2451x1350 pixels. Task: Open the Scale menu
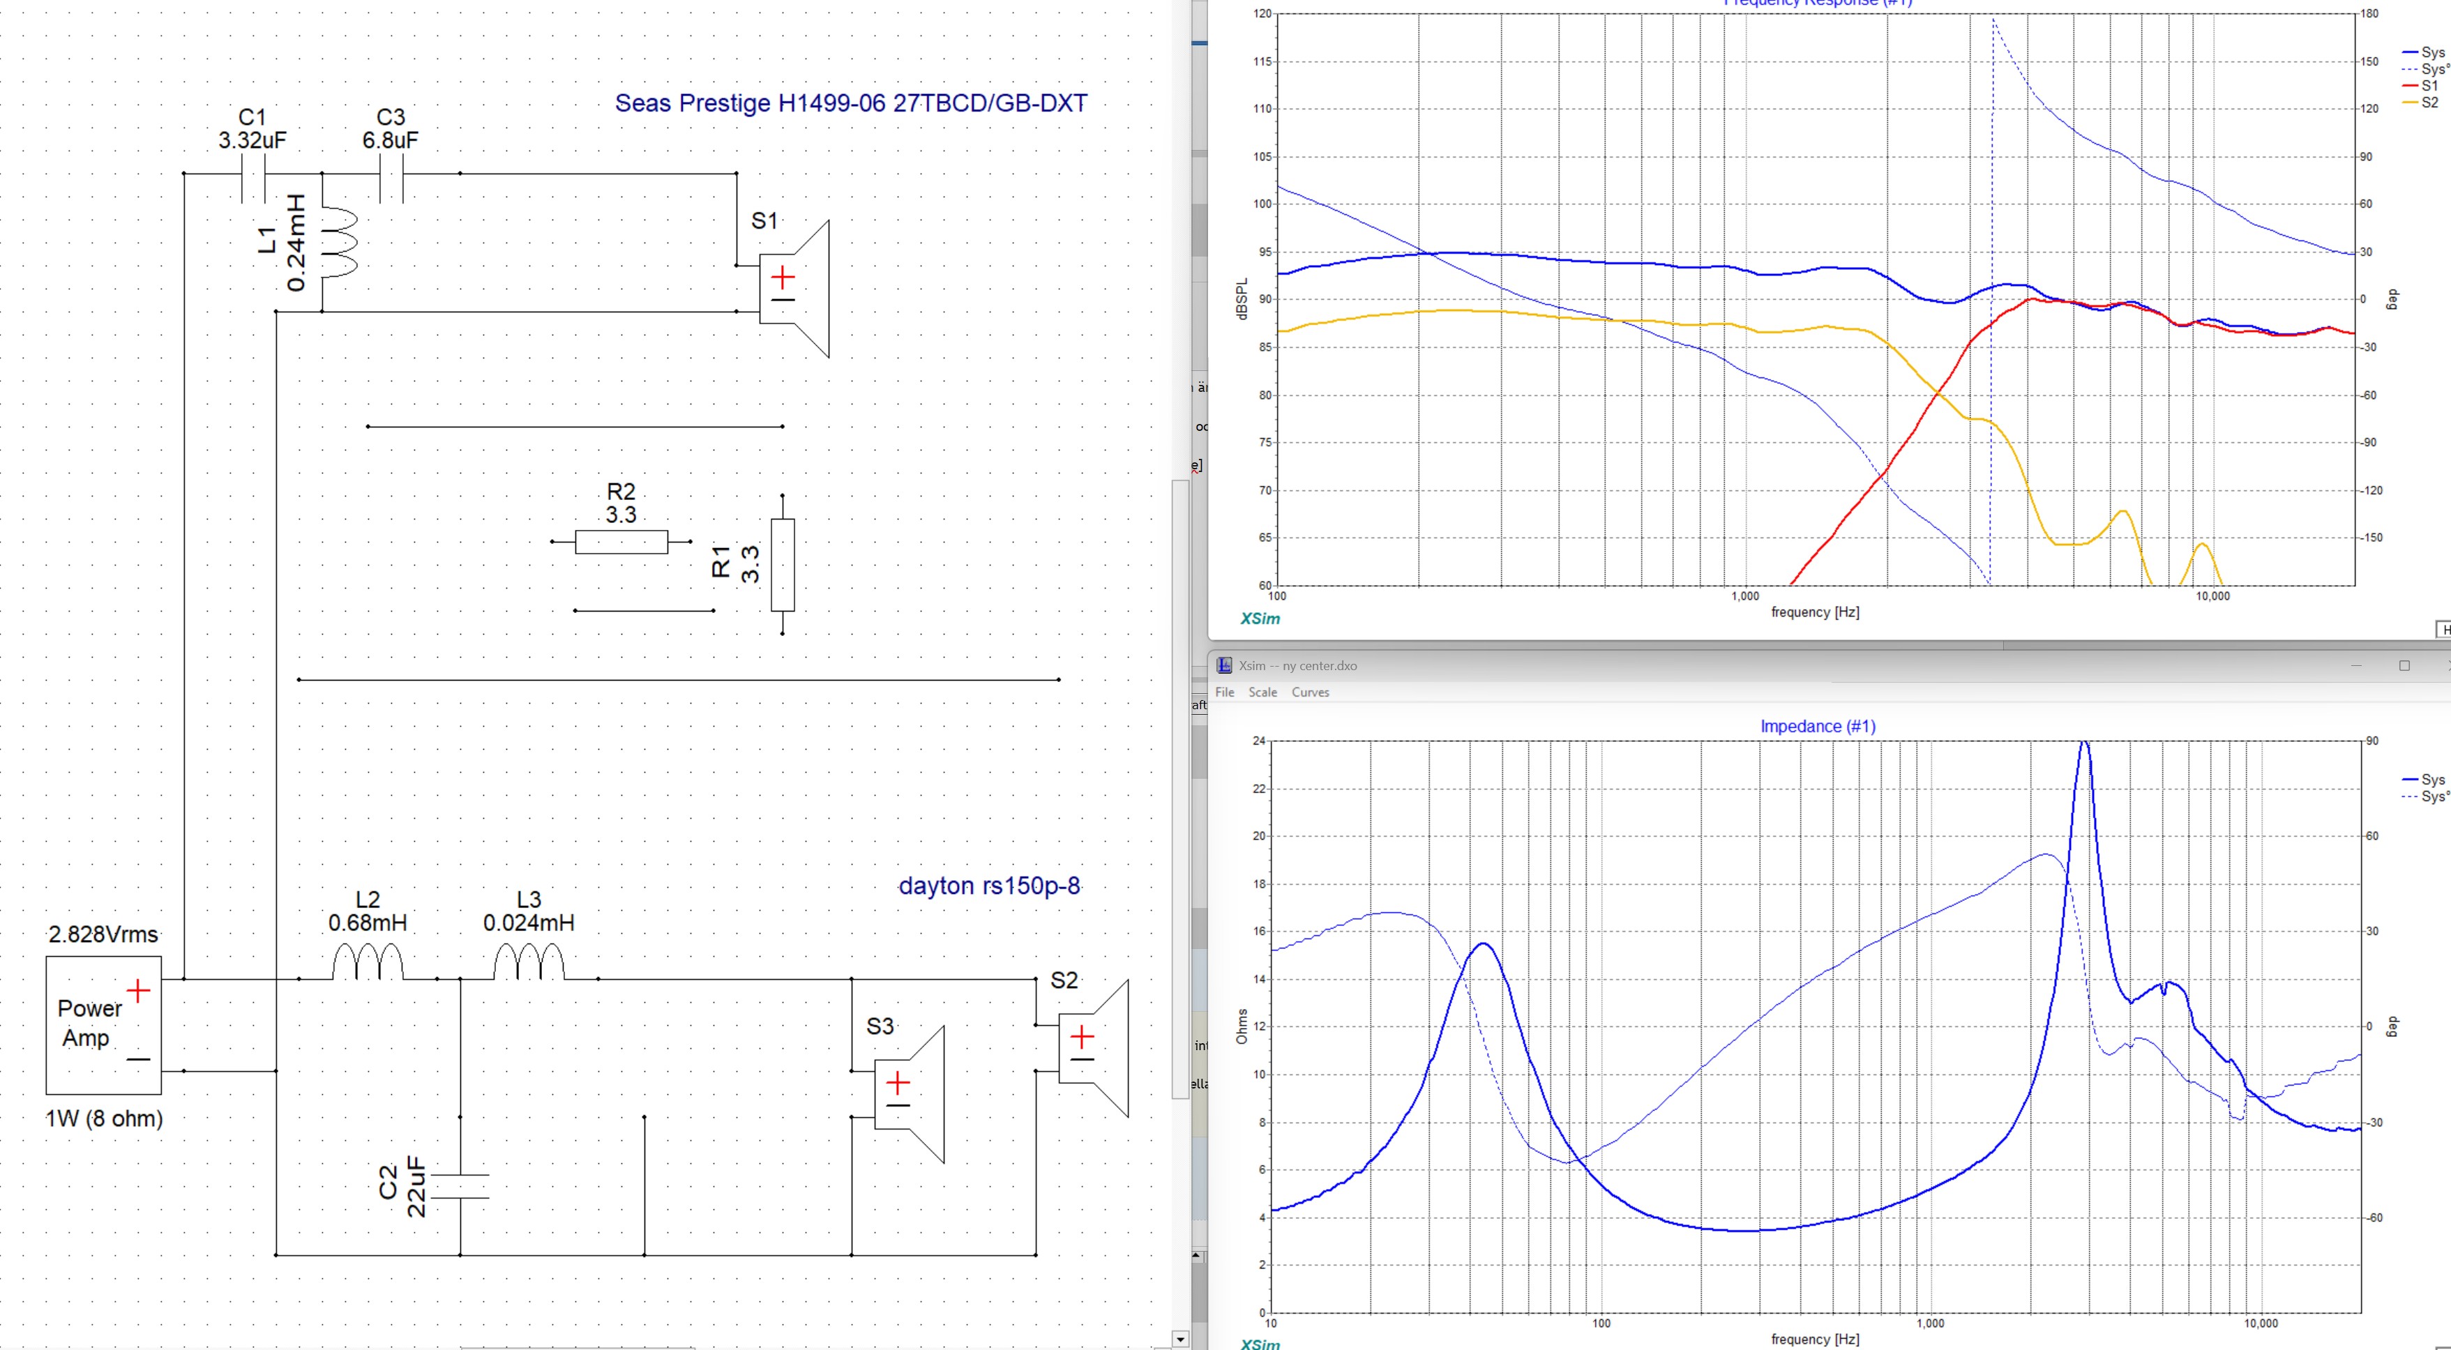click(1262, 692)
